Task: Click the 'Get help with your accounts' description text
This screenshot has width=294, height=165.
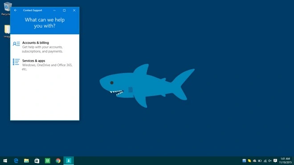Action: 42,49
